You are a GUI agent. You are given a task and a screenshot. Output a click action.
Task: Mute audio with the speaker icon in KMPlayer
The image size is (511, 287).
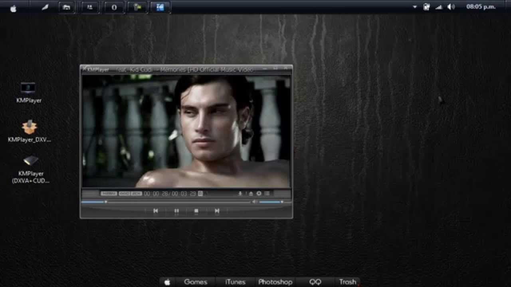point(255,202)
